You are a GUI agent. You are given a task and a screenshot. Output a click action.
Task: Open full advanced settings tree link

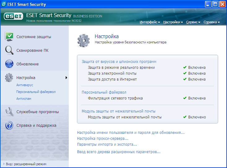tap(119, 152)
